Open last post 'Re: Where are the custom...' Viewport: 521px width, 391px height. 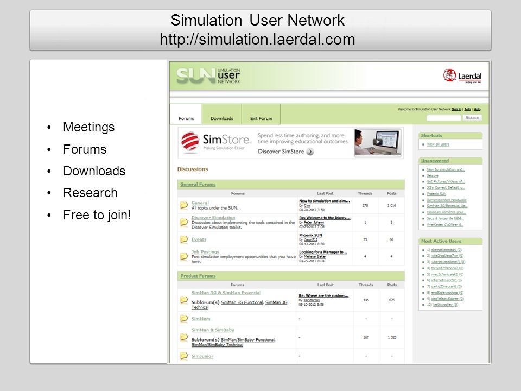323,295
